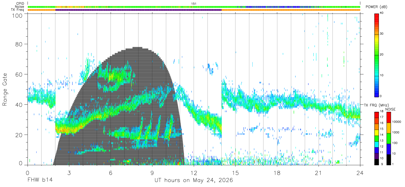Click the 17 label on TX frequency scale
405x187 pixels.
coord(382,117)
